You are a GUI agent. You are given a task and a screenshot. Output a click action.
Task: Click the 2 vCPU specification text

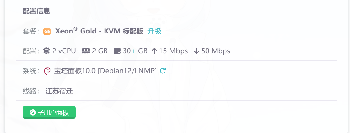tap(64, 51)
